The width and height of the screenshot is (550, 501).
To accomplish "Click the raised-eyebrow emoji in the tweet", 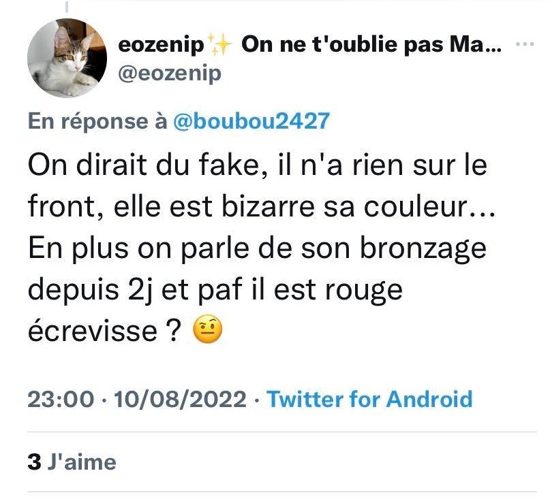I will coord(208,329).
